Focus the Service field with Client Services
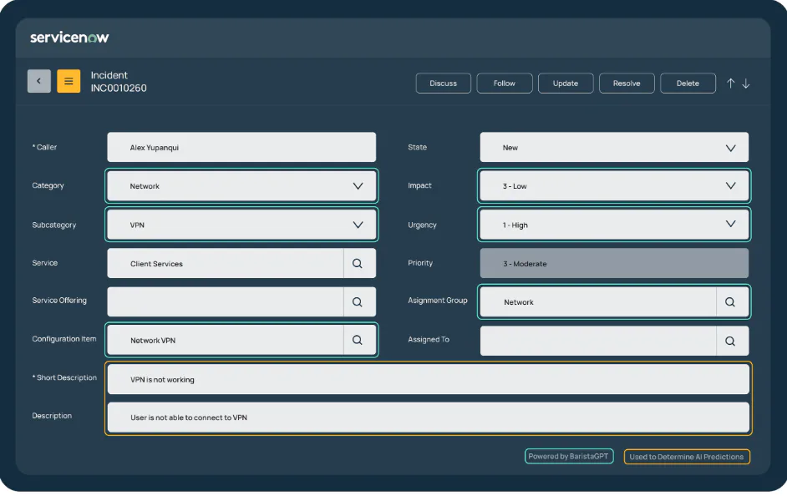The image size is (787, 496). [x=226, y=263]
